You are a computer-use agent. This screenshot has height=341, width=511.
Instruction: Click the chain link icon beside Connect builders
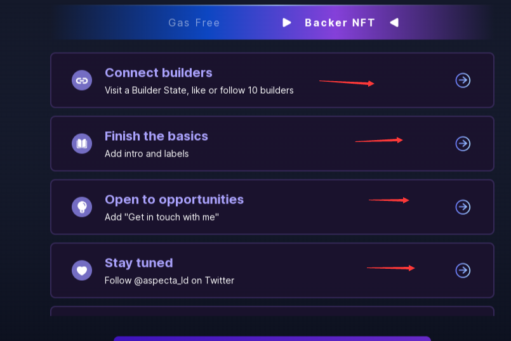(82, 80)
